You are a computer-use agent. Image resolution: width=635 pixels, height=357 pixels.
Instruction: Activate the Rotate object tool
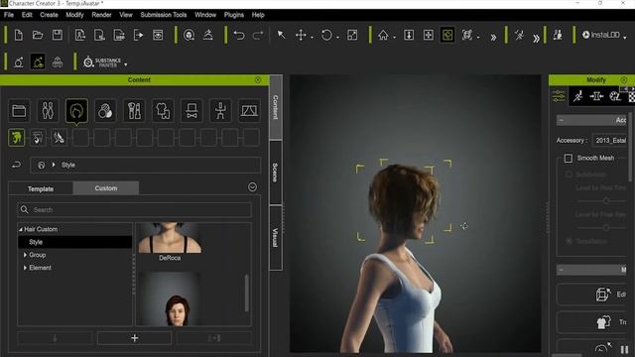click(x=326, y=36)
